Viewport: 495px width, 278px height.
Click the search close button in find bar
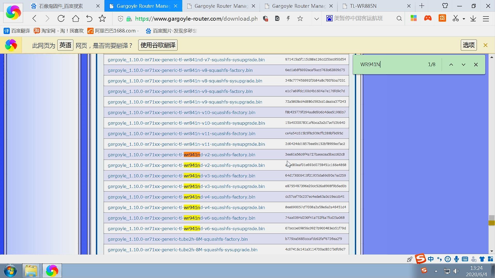click(476, 65)
